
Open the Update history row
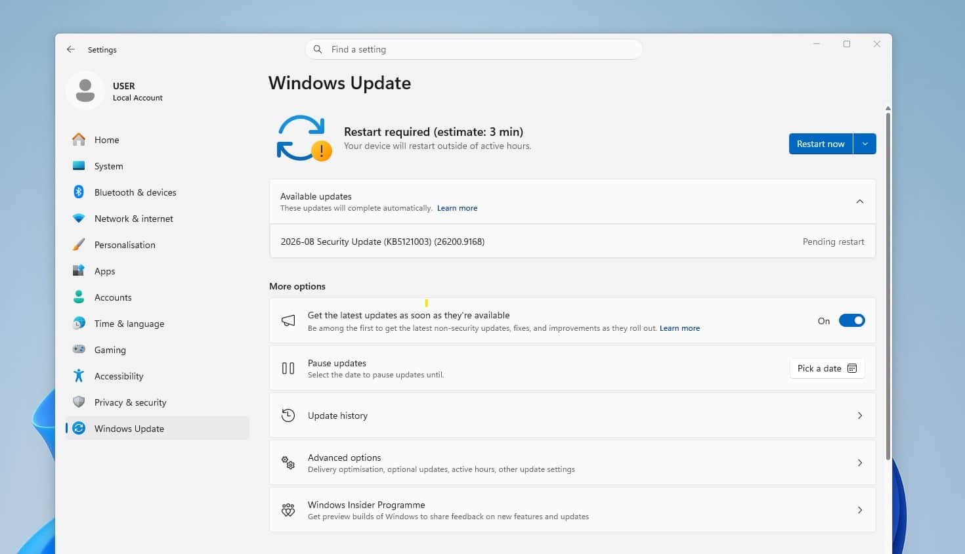point(572,415)
